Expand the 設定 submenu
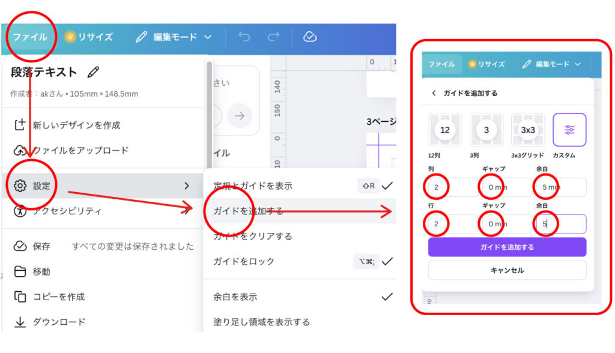Screen dimensions: 615x353 pyautogui.click(x=102, y=186)
